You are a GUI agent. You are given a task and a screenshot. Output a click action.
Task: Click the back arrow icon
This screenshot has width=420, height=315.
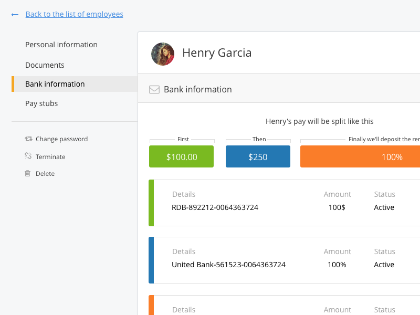click(15, 14)
